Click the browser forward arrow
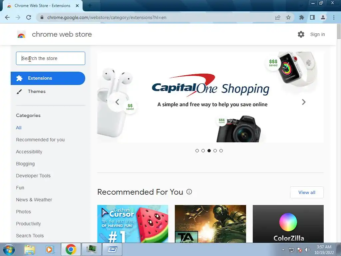The width and height of the screenshot is (341, 256). (18, 17)
